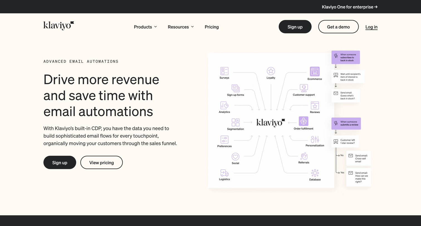The width and height of the screenshot is (421, 226).
Task: Click the 'Wait until recipient's item' step
Action: pyautogui.click(x=348, y=77)
